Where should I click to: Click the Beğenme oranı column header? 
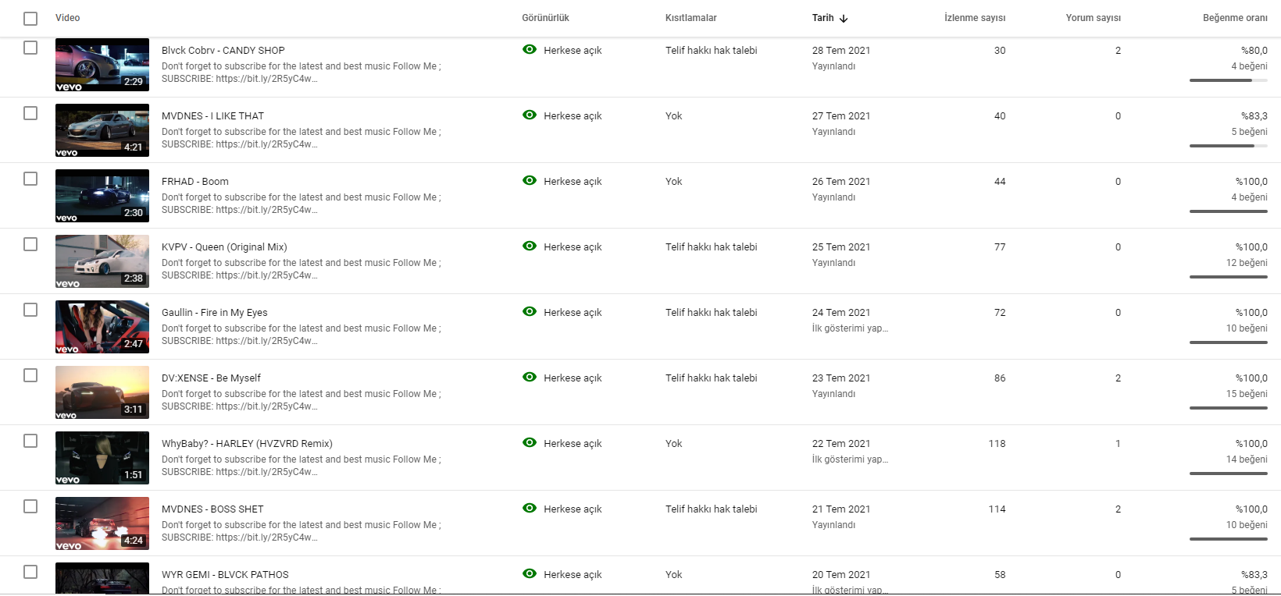[1234, 18]
